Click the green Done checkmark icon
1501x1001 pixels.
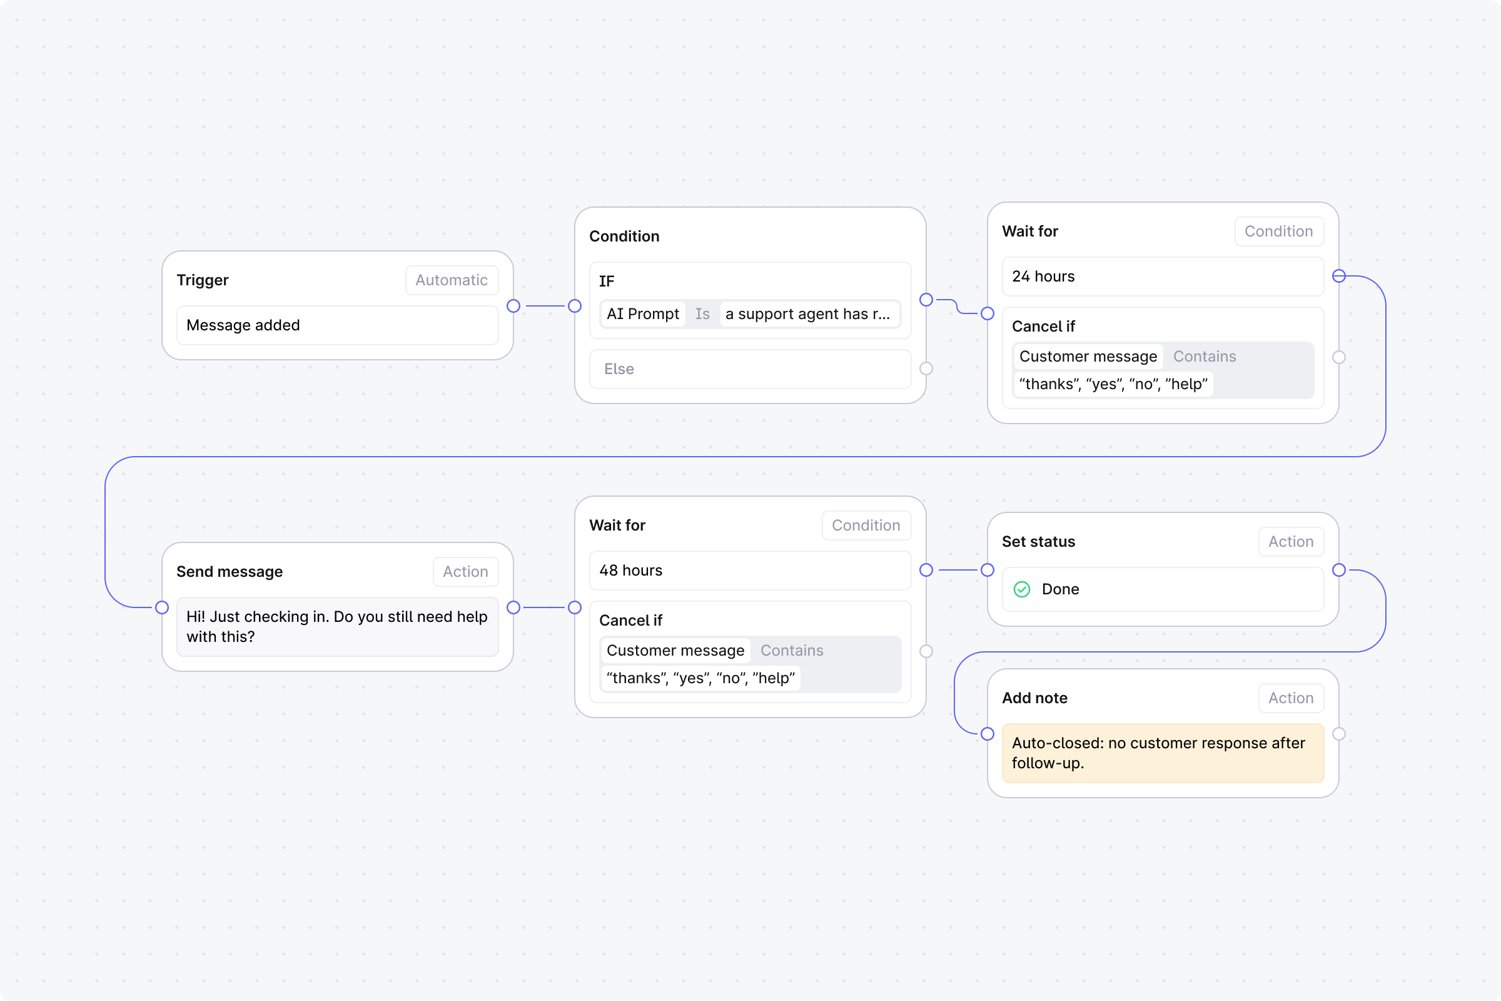1022,589
